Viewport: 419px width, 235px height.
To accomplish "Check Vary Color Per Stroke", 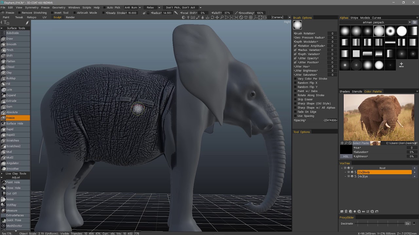I will 295,79.
